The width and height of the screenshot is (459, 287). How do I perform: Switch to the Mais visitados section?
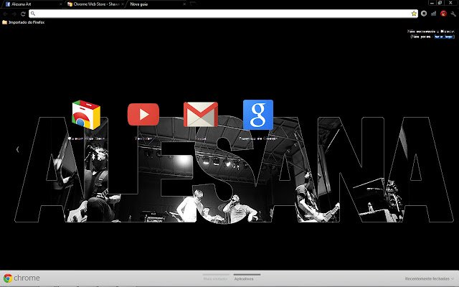(x=215, y=278)
